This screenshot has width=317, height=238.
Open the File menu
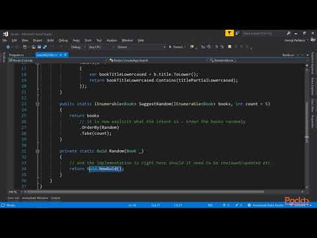[5, 40]
